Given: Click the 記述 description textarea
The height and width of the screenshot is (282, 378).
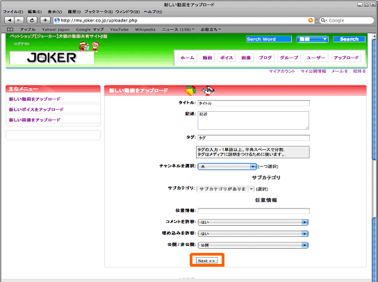Looking at the screenshot, I should click(x=254, y=121).
